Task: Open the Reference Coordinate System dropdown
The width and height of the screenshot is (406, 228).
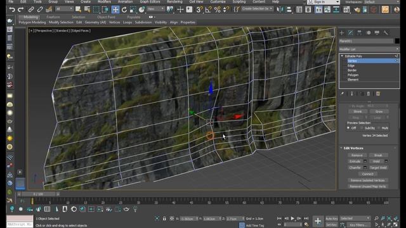Action: (155, 9)
